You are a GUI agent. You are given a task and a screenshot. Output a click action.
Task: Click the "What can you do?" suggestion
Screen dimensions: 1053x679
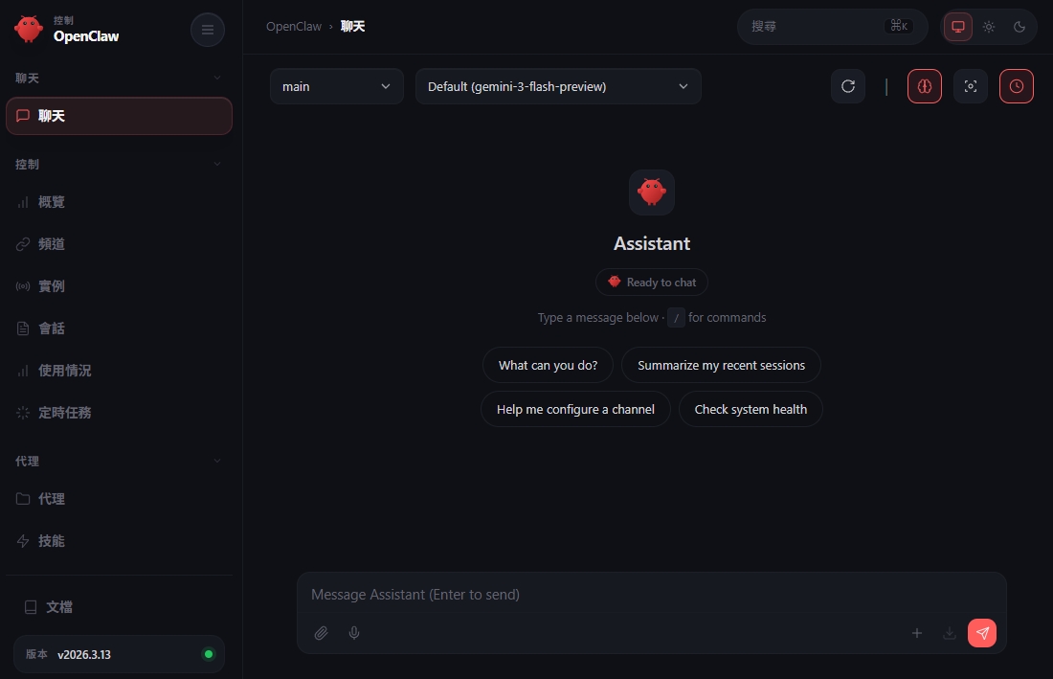548,365
